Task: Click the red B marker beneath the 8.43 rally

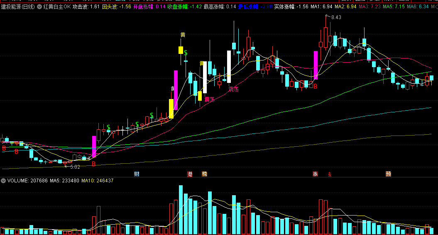Action: (x=316, y=87)
